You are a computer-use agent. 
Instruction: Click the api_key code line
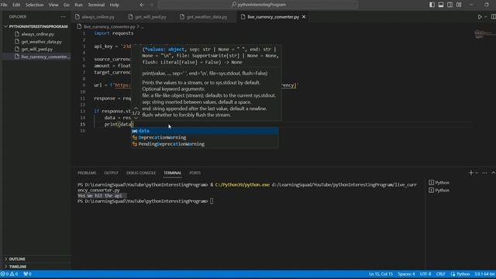click(112, 46)
